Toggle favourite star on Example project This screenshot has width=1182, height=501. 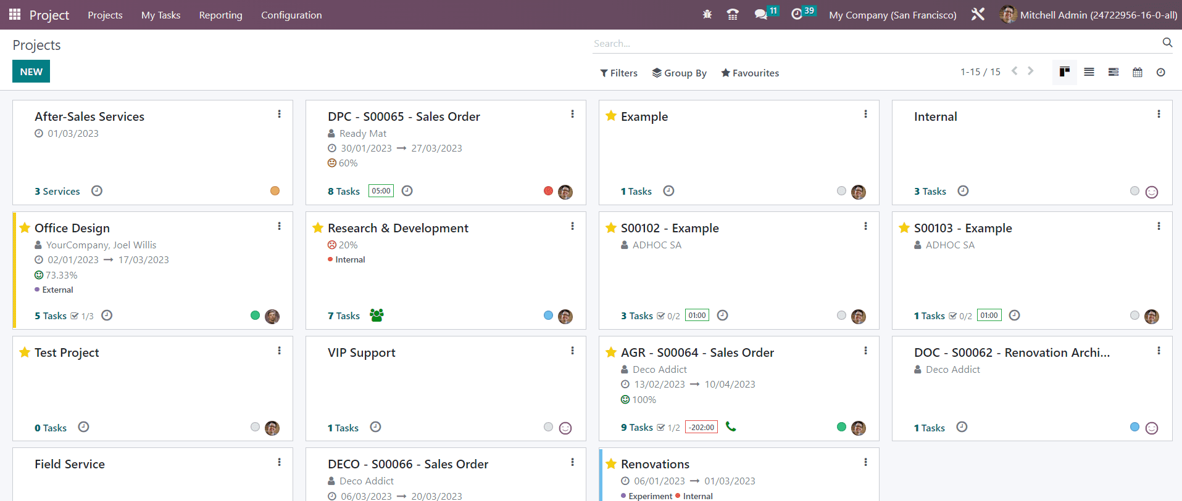pos(611,116)
